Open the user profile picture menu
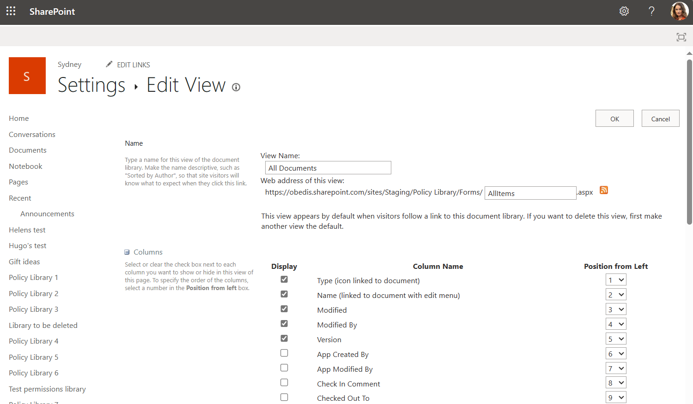This screenshot has height=404, width=693. point(679,11)
